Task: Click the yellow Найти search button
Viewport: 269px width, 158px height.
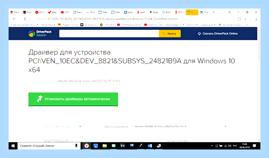Action: 170,33
